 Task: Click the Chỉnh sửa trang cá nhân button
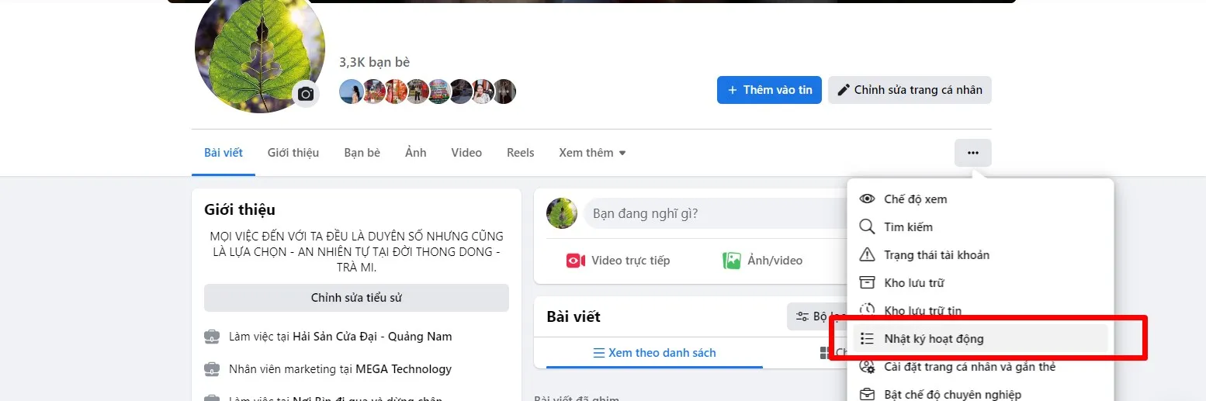910,90
